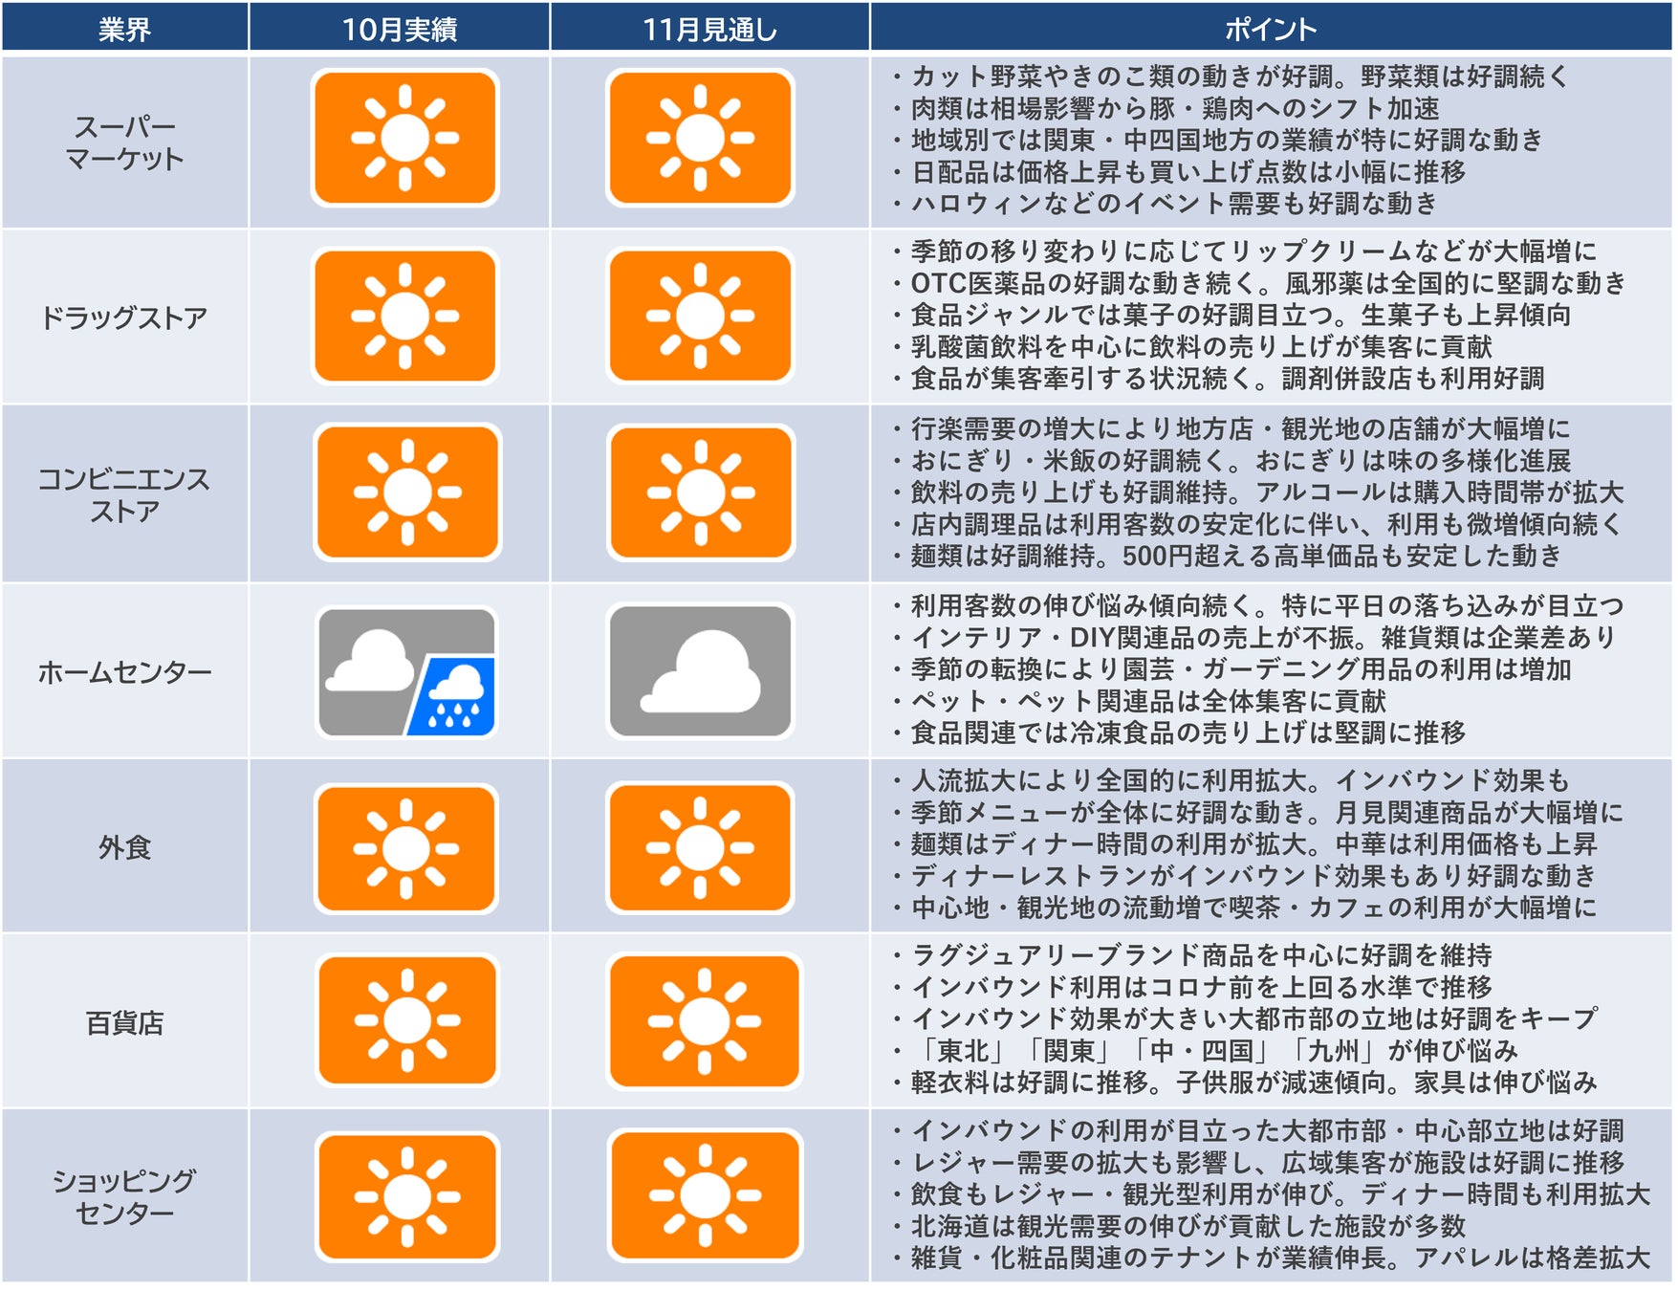Click the supermarket November forecast sun icon
This screenshot has width=1678, height=1291.
click(x=700, y=138)
